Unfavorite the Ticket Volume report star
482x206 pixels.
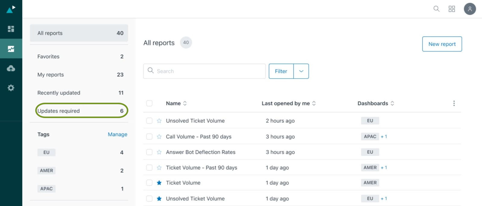pyautogui.click(x=159, y=183)
